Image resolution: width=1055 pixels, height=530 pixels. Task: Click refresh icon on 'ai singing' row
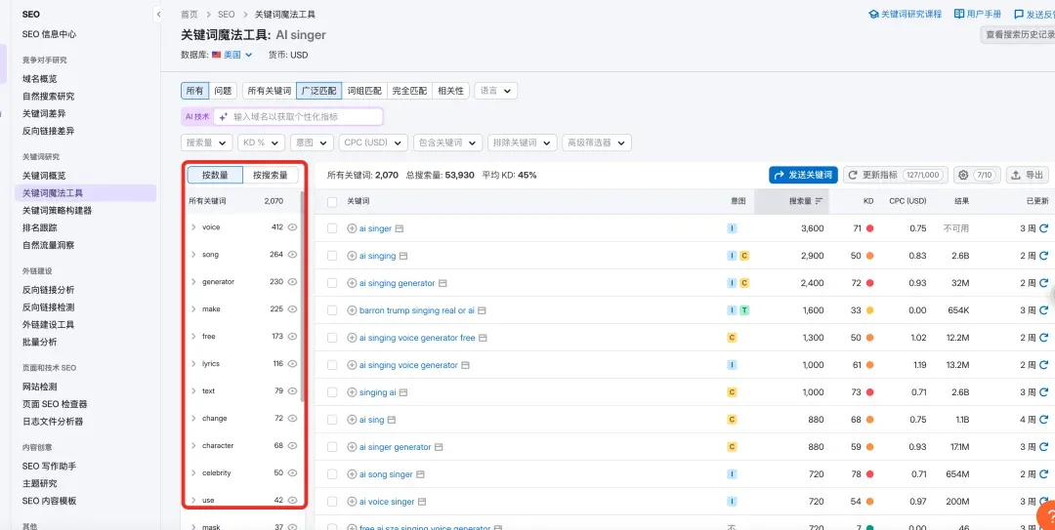tap(1043, 256)
